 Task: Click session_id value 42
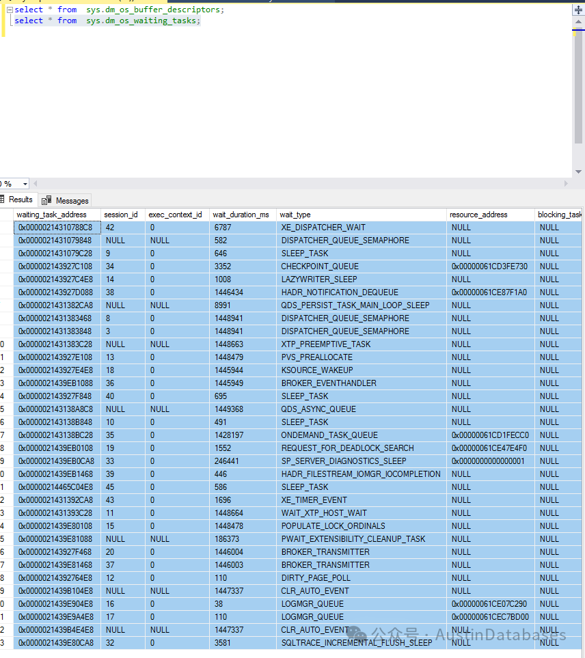pyautogui.click(x=123, y=228)
